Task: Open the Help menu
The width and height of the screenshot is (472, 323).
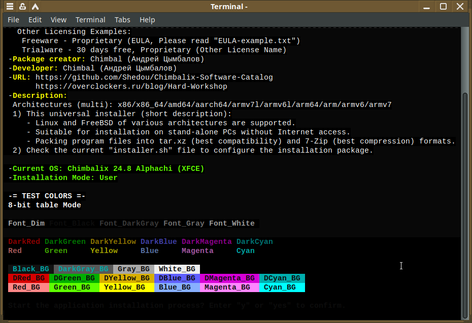Action: (147, 20)
